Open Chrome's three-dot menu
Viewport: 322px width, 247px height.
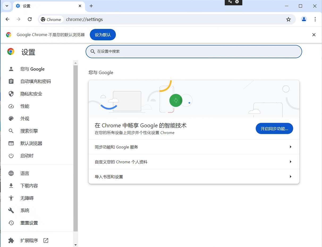315,19
